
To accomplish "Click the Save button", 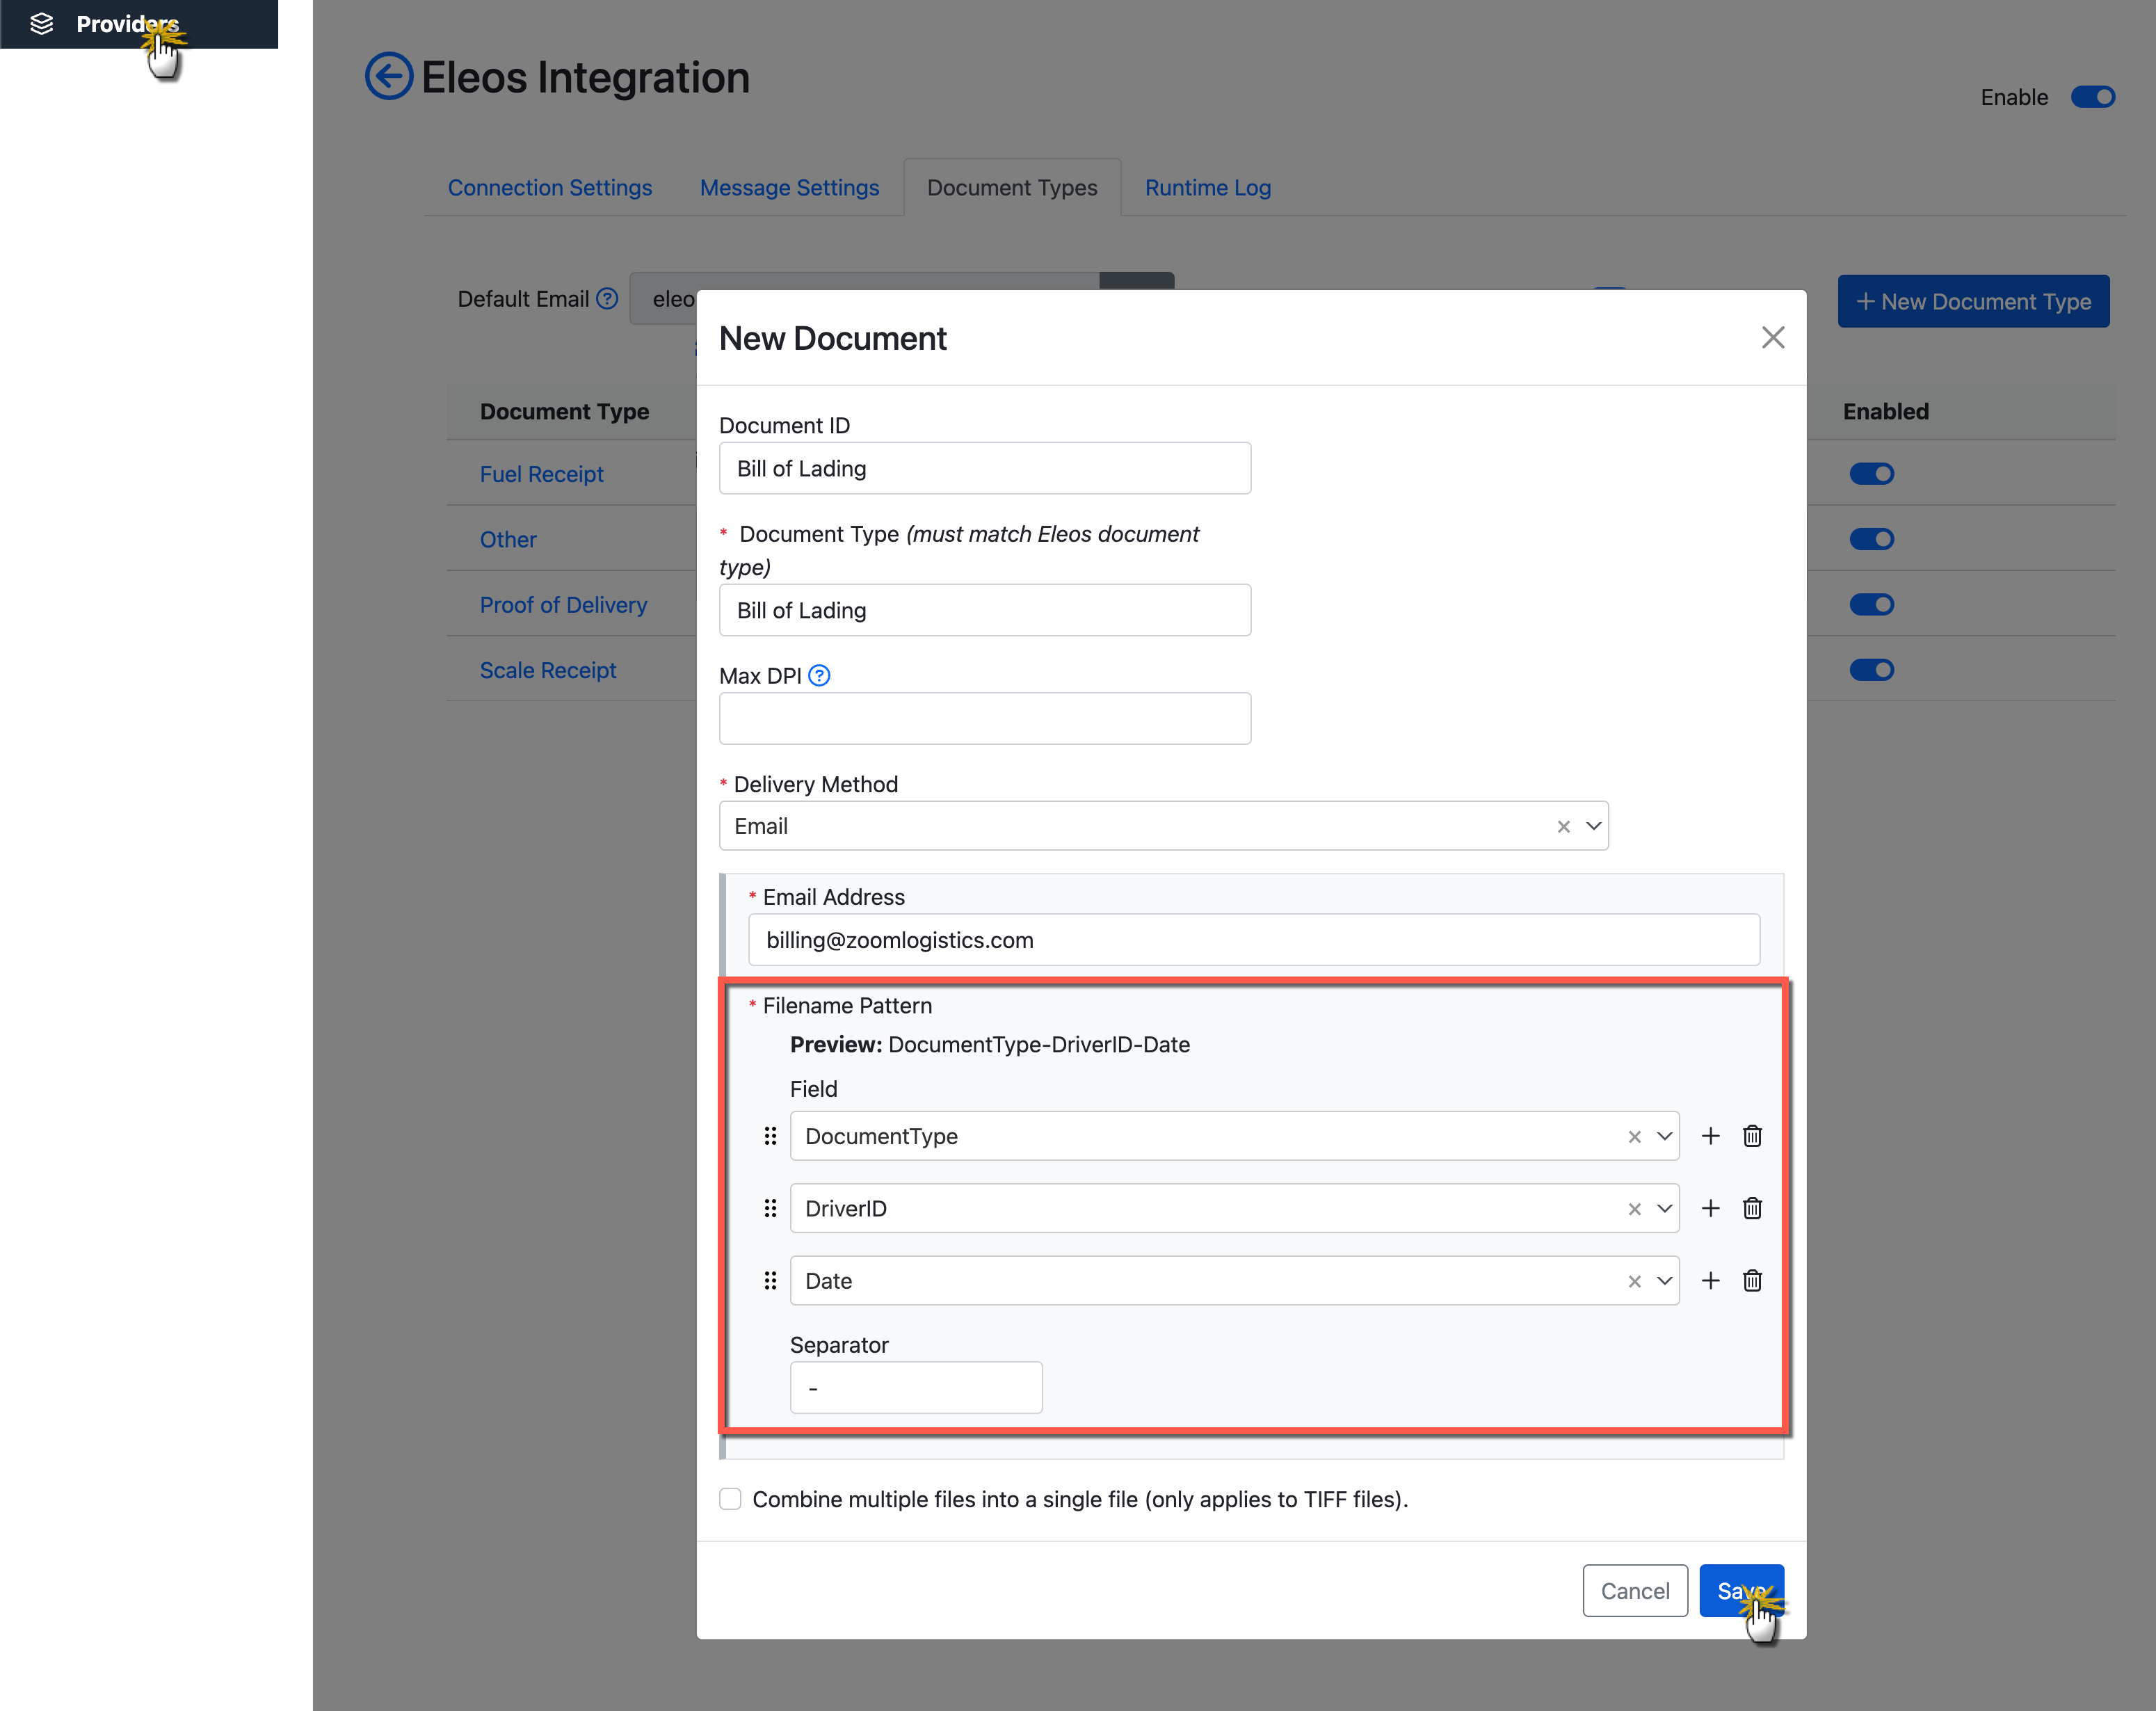I will pos(1740,1590).
